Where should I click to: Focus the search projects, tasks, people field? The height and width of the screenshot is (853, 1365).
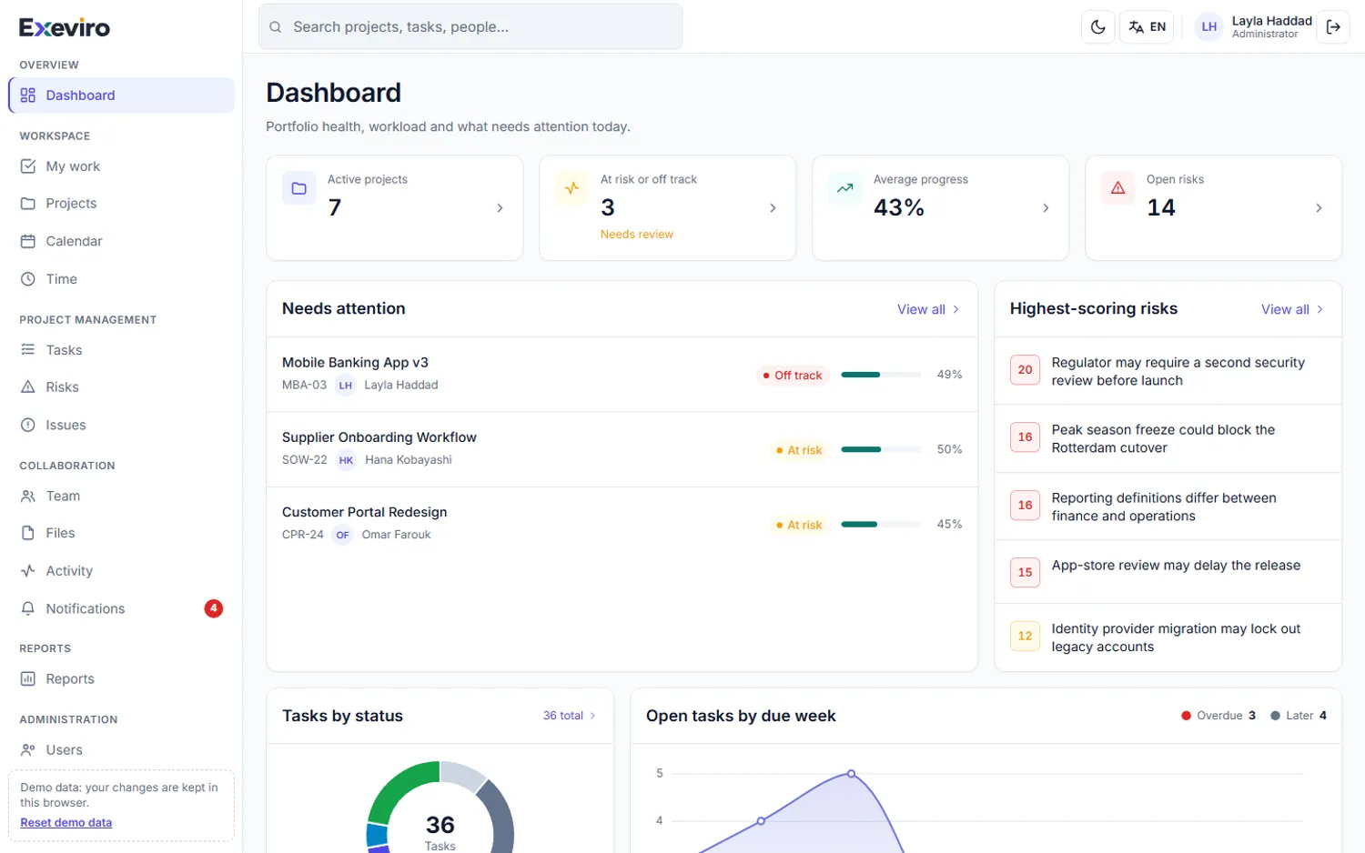[x=470, y=27]
